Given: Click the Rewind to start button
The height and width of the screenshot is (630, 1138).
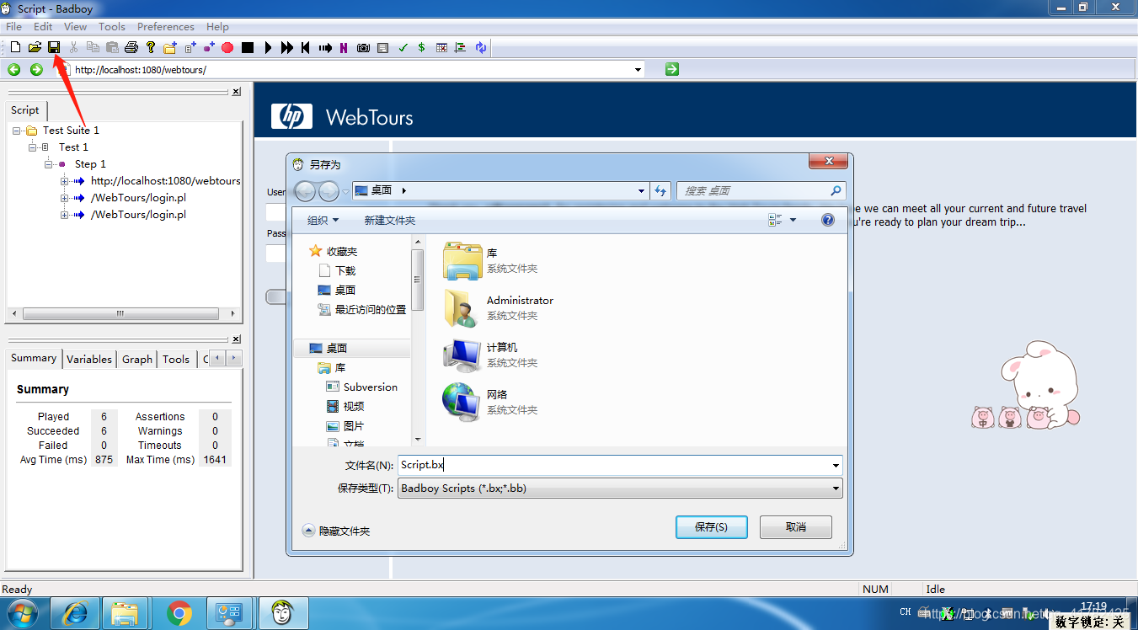Looking at the screenshot, I should point(305,48).
